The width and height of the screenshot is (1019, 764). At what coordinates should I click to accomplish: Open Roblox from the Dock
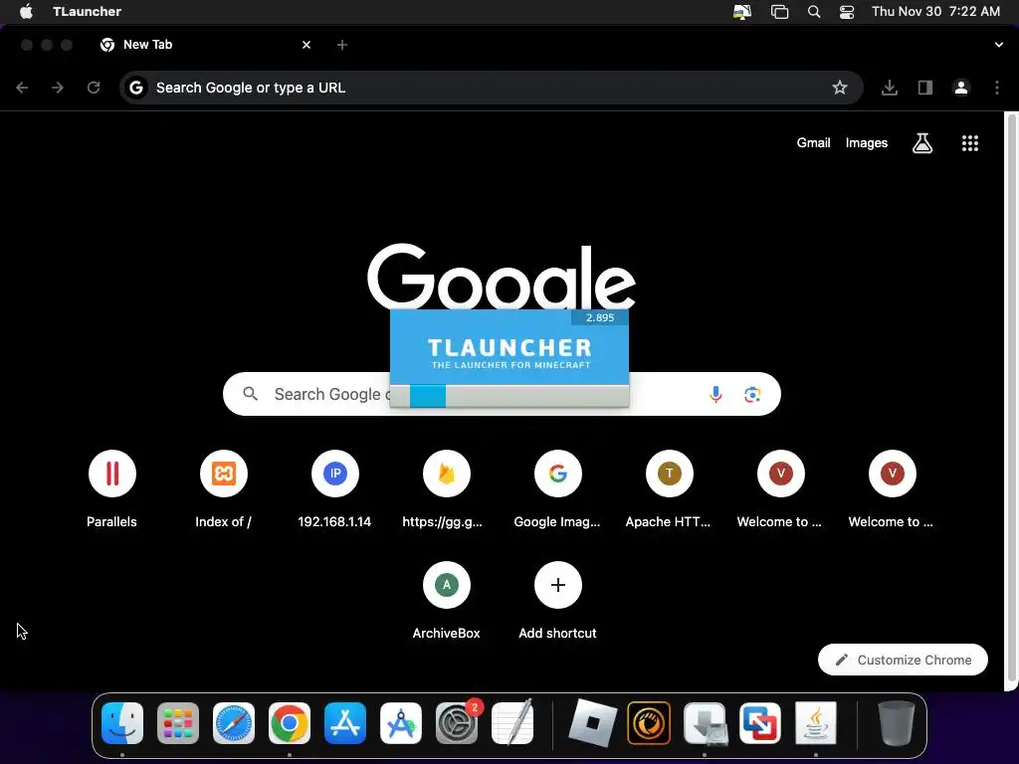pyautogui.click(x=593, y=723)
